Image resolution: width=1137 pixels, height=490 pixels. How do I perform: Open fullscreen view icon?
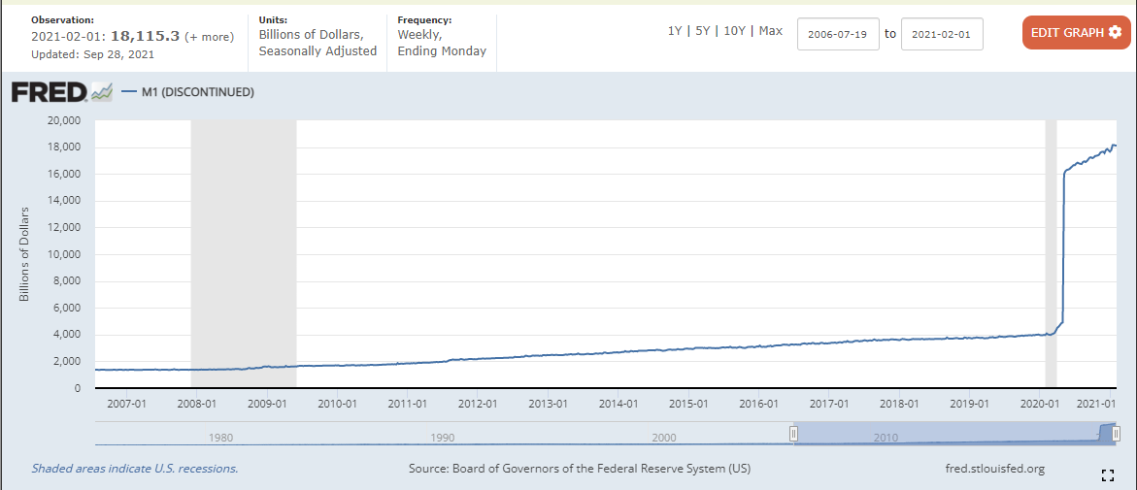coord(1107,475)
